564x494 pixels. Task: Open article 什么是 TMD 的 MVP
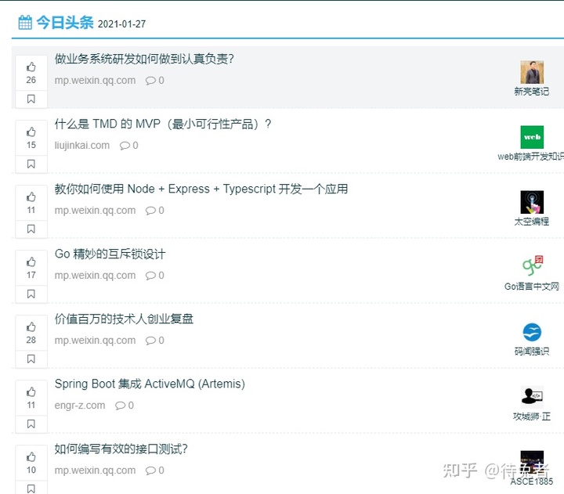point(163,124)
